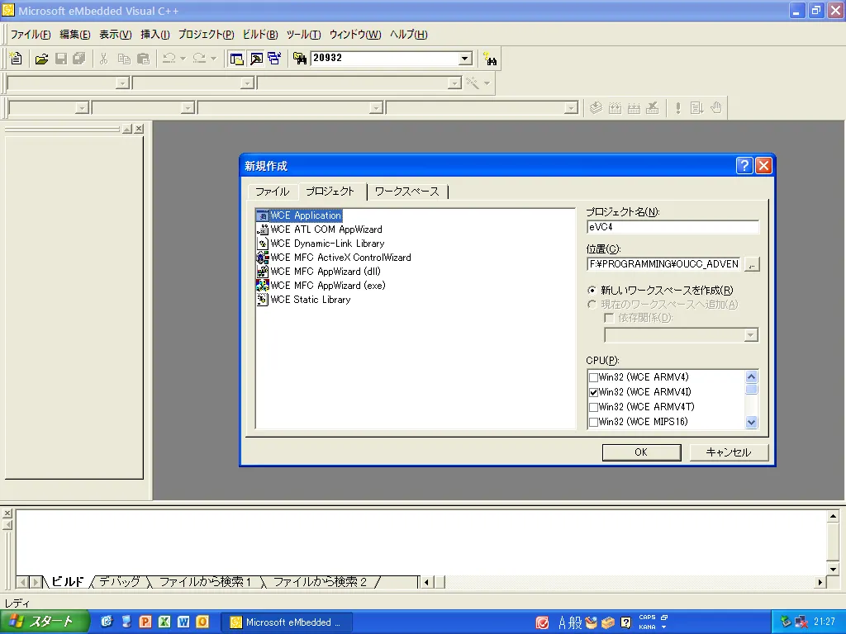The height and width of the screenshot is (634, 846).
Task: Click the WizardBar action wand icon
Action: coord(473,83)
